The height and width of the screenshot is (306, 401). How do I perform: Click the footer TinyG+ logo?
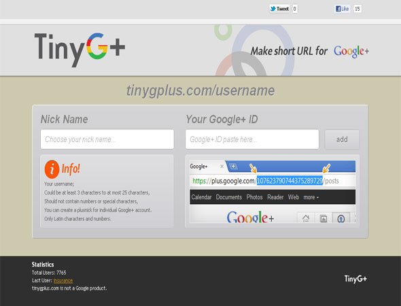click(x=355, y=279)
